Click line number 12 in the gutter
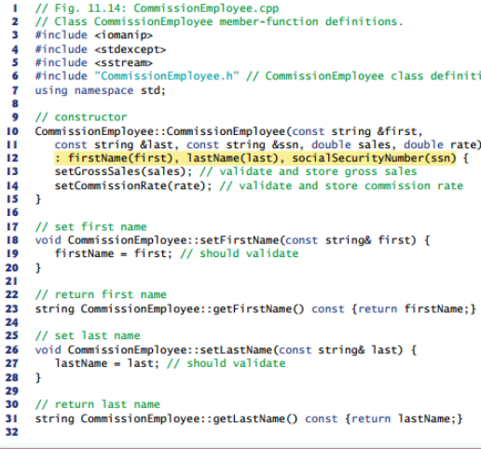This screenshot has width=481, height=449. click(x=12, y=158)
